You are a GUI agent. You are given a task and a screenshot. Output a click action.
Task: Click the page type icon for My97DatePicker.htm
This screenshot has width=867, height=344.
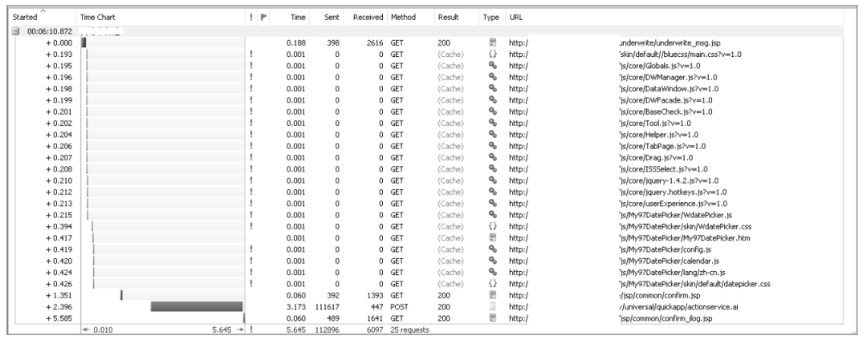click(493, 238)
